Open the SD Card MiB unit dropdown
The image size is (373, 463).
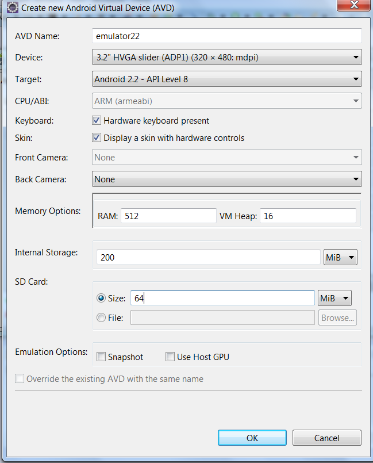pos(334,299)
